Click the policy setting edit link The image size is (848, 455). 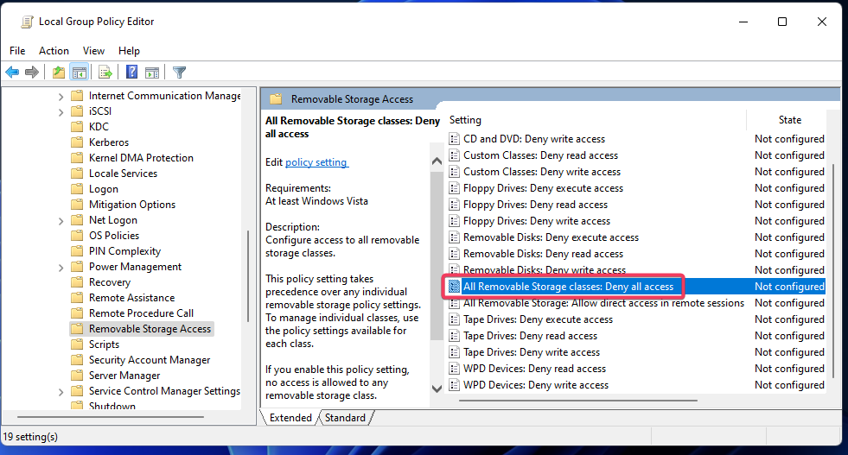316,162
